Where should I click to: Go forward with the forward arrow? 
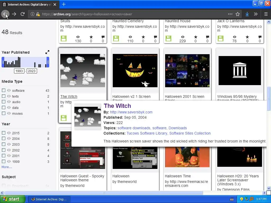tap(14, 14)
